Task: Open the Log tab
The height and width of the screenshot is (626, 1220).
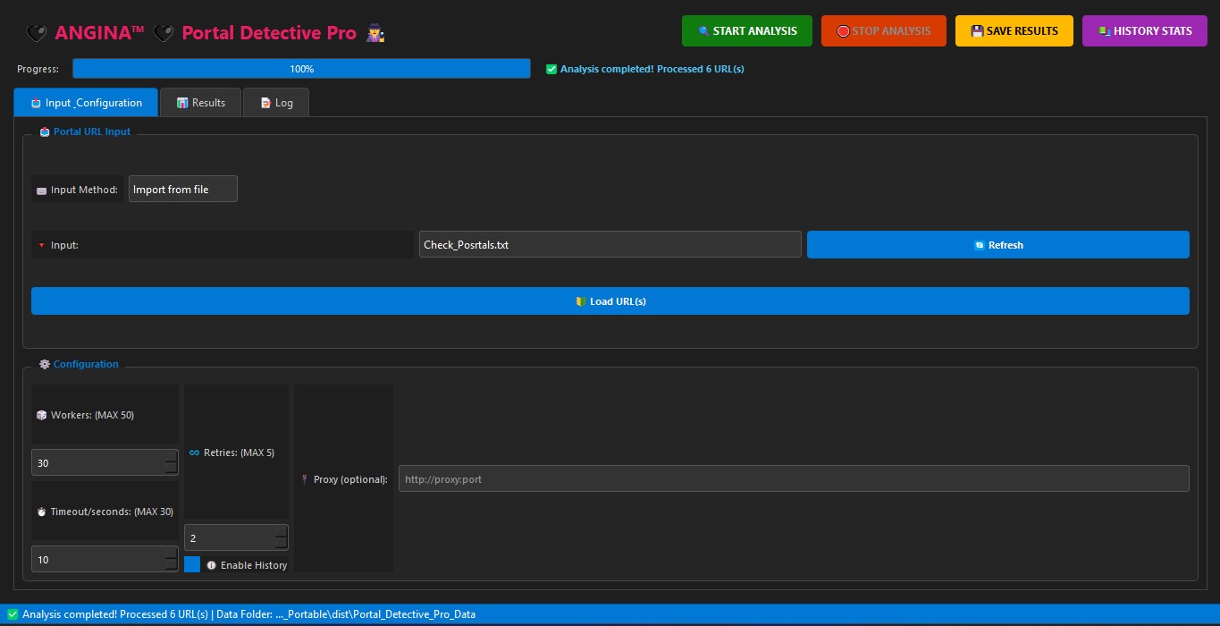Action: click(x=276, y=103)
